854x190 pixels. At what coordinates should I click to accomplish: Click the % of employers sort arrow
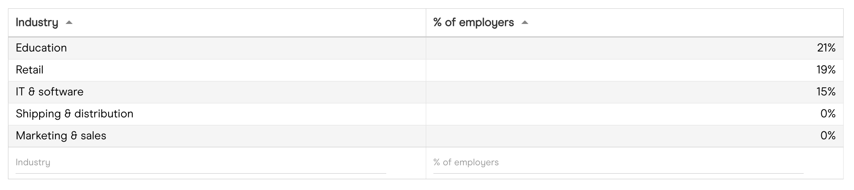pyautogui.click(x=525, y=23)
